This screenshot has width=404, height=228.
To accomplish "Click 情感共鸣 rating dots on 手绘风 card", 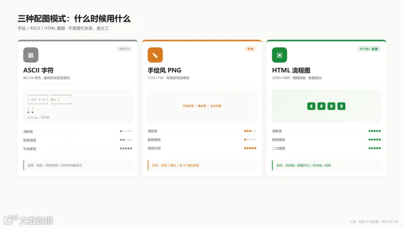I will pos(250,148).
